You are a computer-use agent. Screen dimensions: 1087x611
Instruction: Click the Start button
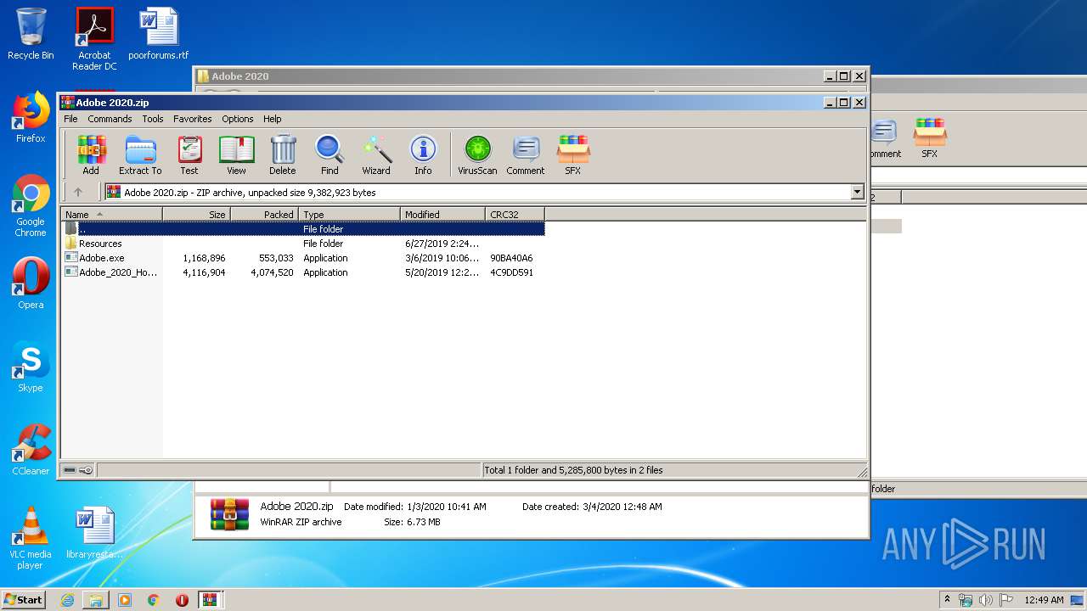coord(23,600)
